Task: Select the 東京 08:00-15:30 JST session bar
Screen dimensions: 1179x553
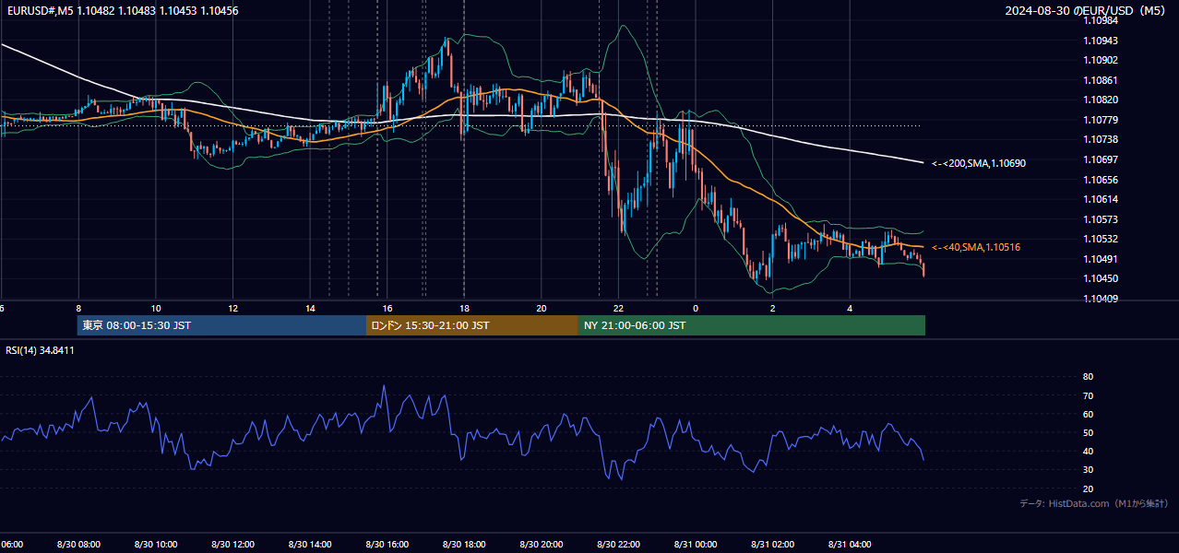Action: point(221,325)
